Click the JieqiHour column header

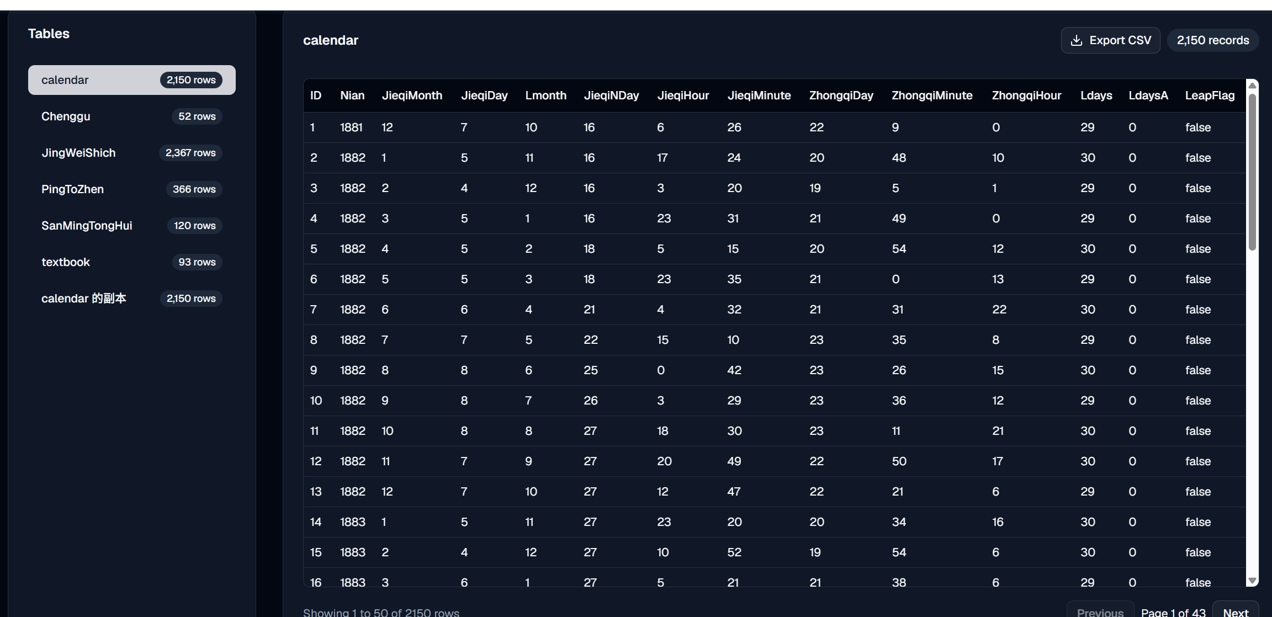pos(683,95)
